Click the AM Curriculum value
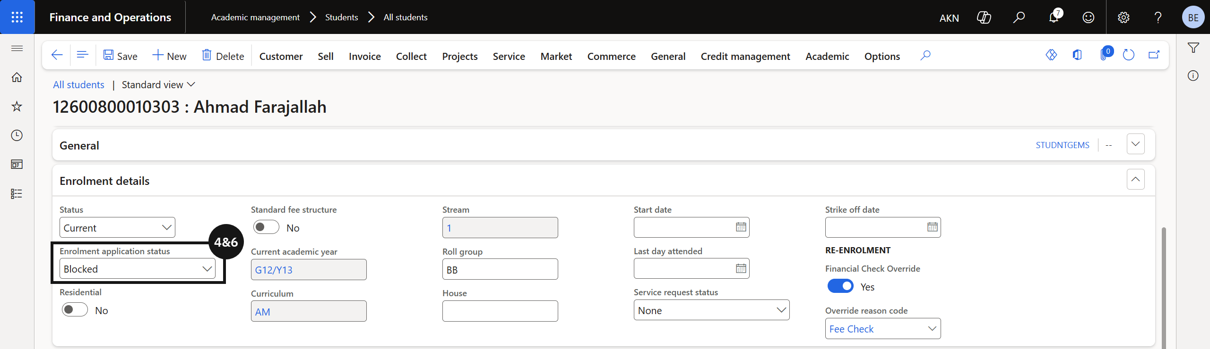The height and width of the screenshot is (349, 1210). (x=262, y=312)
